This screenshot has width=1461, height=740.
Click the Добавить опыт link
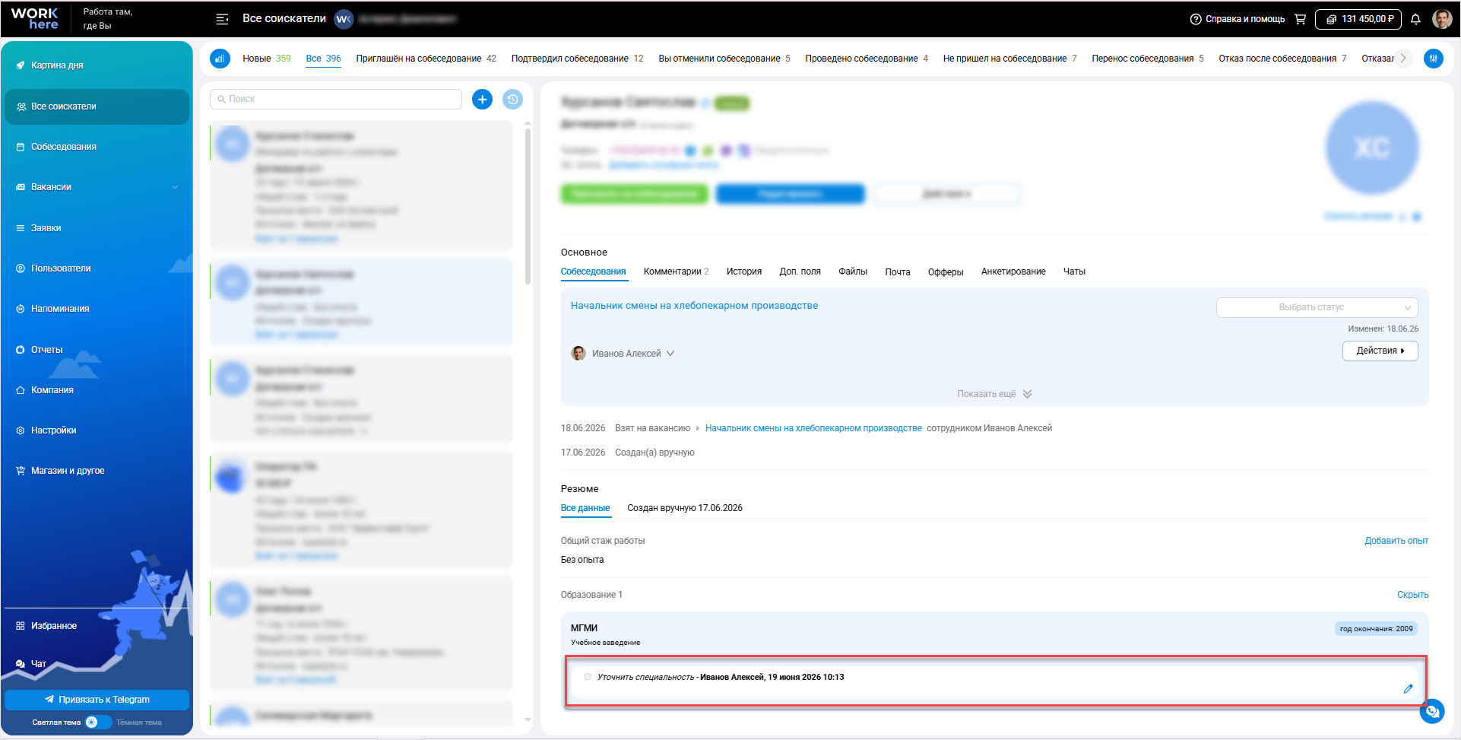click(1396, 541)
